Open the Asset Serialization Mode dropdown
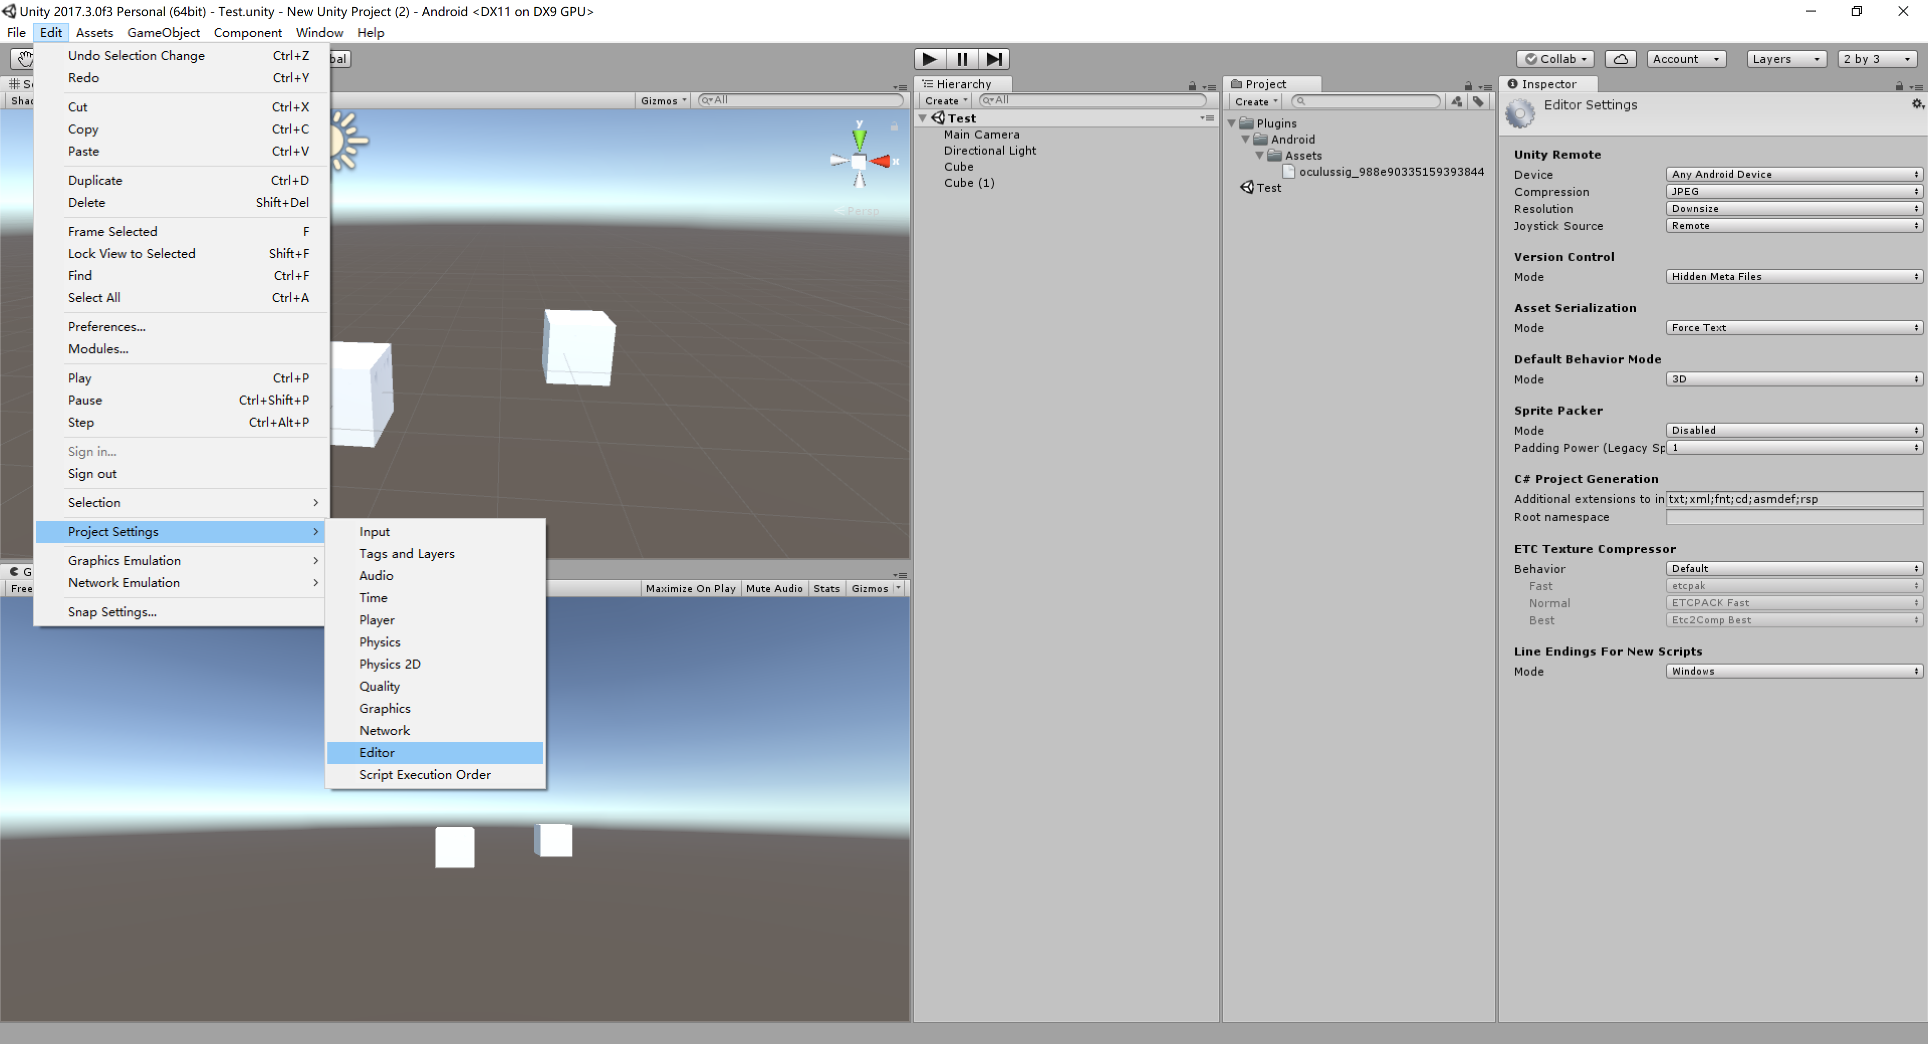This screenshot has height=1044, width=1928. (1793, 328)
